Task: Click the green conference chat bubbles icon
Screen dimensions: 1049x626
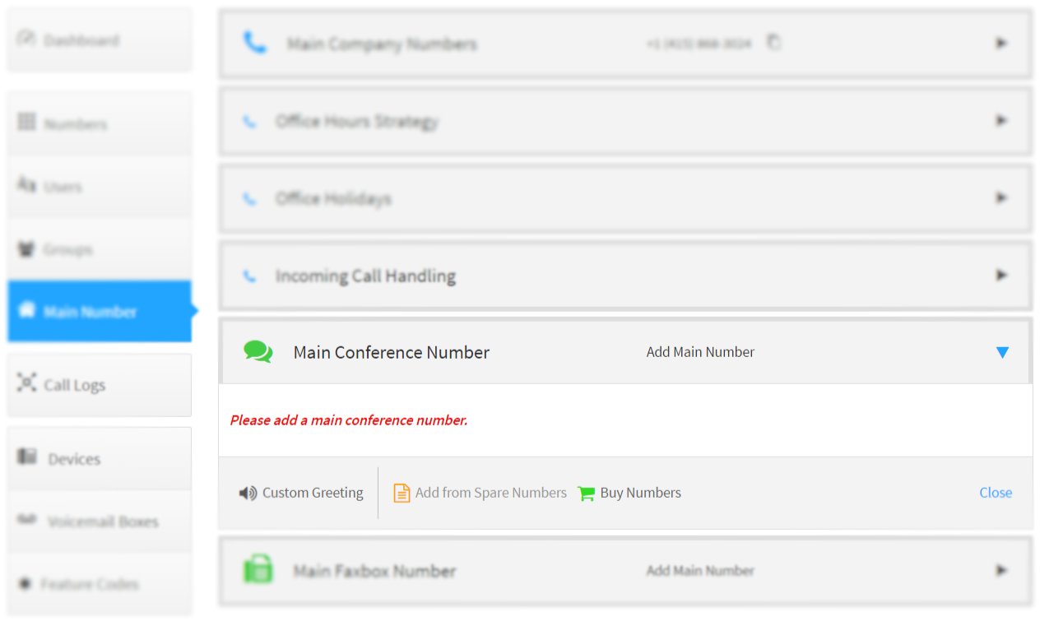Action: pos(258,352)
